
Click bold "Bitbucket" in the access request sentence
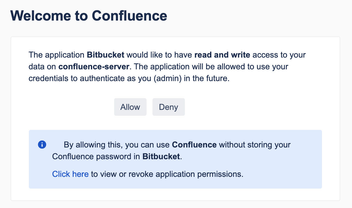pos(106,55)
